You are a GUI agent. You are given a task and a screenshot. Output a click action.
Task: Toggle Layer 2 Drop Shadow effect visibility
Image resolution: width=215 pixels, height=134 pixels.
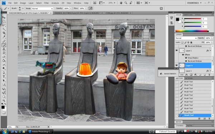[186, 58]
